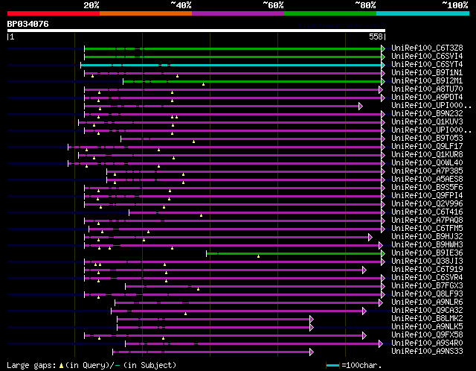Select the UniRef100_A7P385 label
The height and width of the screenshot is (371, 476).
tap(427, 171)
